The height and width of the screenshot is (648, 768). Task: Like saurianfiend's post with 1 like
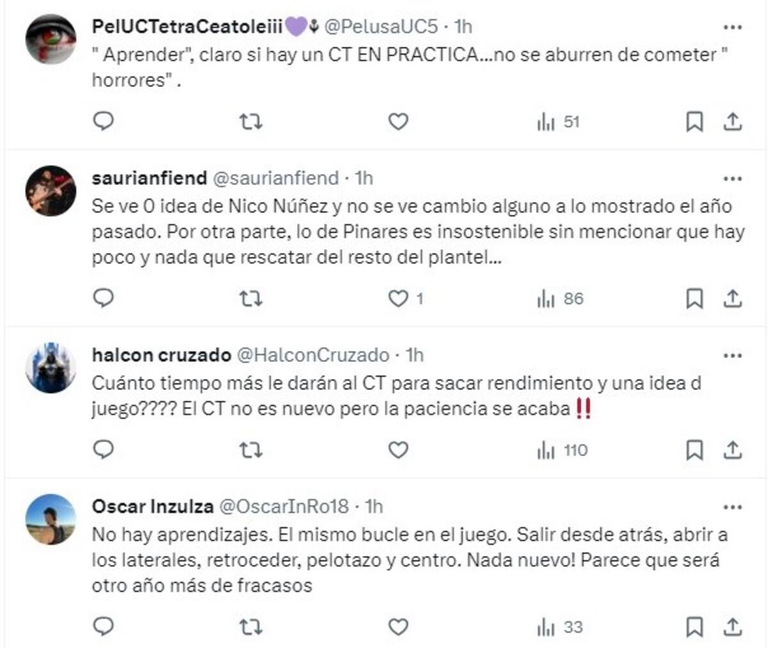click(x=398, y=297)
